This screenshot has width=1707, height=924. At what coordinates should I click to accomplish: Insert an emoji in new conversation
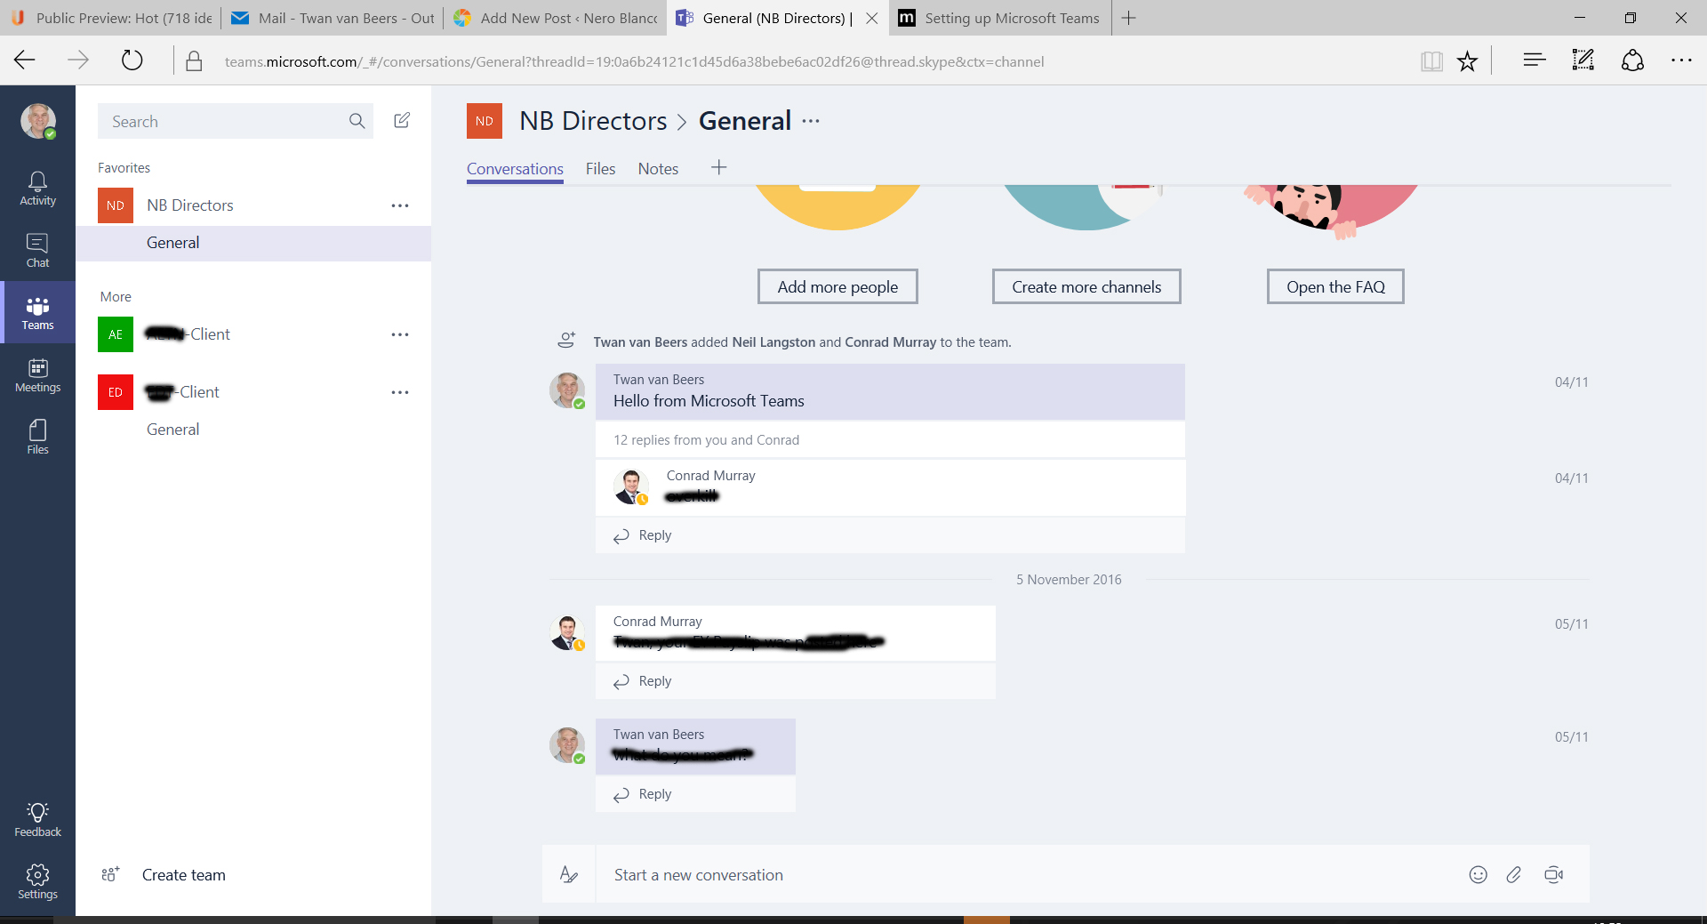point(1478,875)
